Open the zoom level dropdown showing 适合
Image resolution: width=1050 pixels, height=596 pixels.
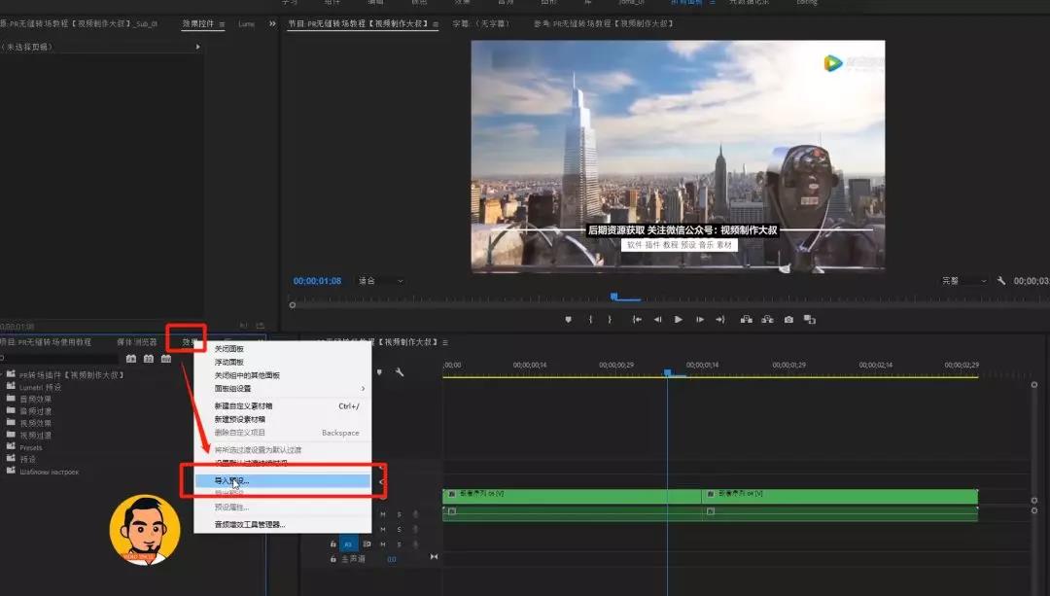380,281
